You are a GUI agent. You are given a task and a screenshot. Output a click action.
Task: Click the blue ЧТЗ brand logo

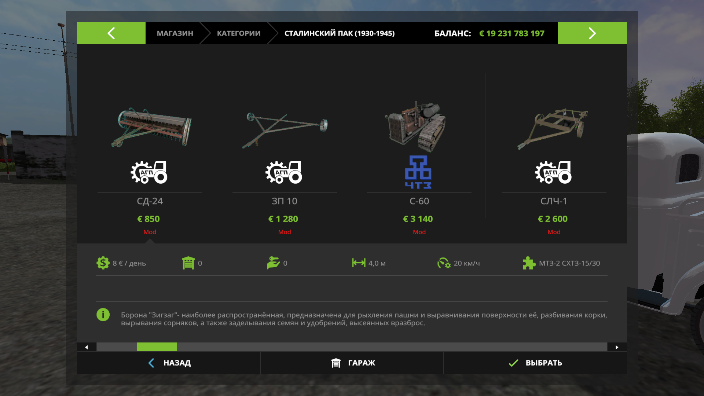coord(418,172)
